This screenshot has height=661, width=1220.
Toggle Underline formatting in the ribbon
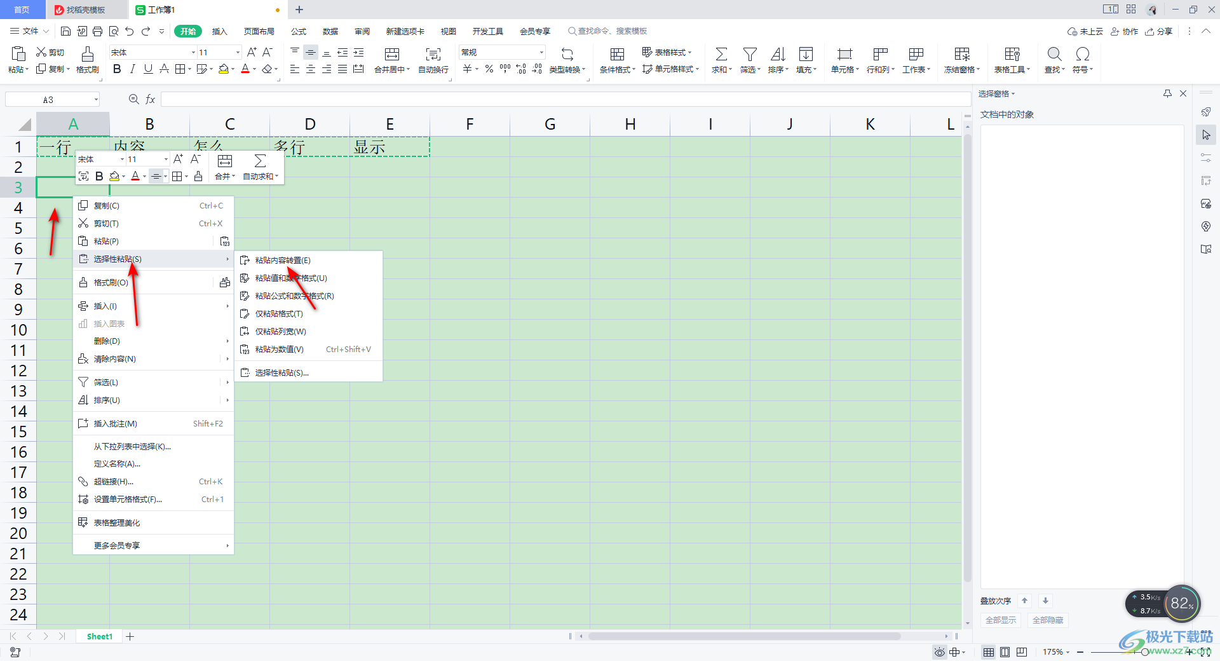(148, 69)
